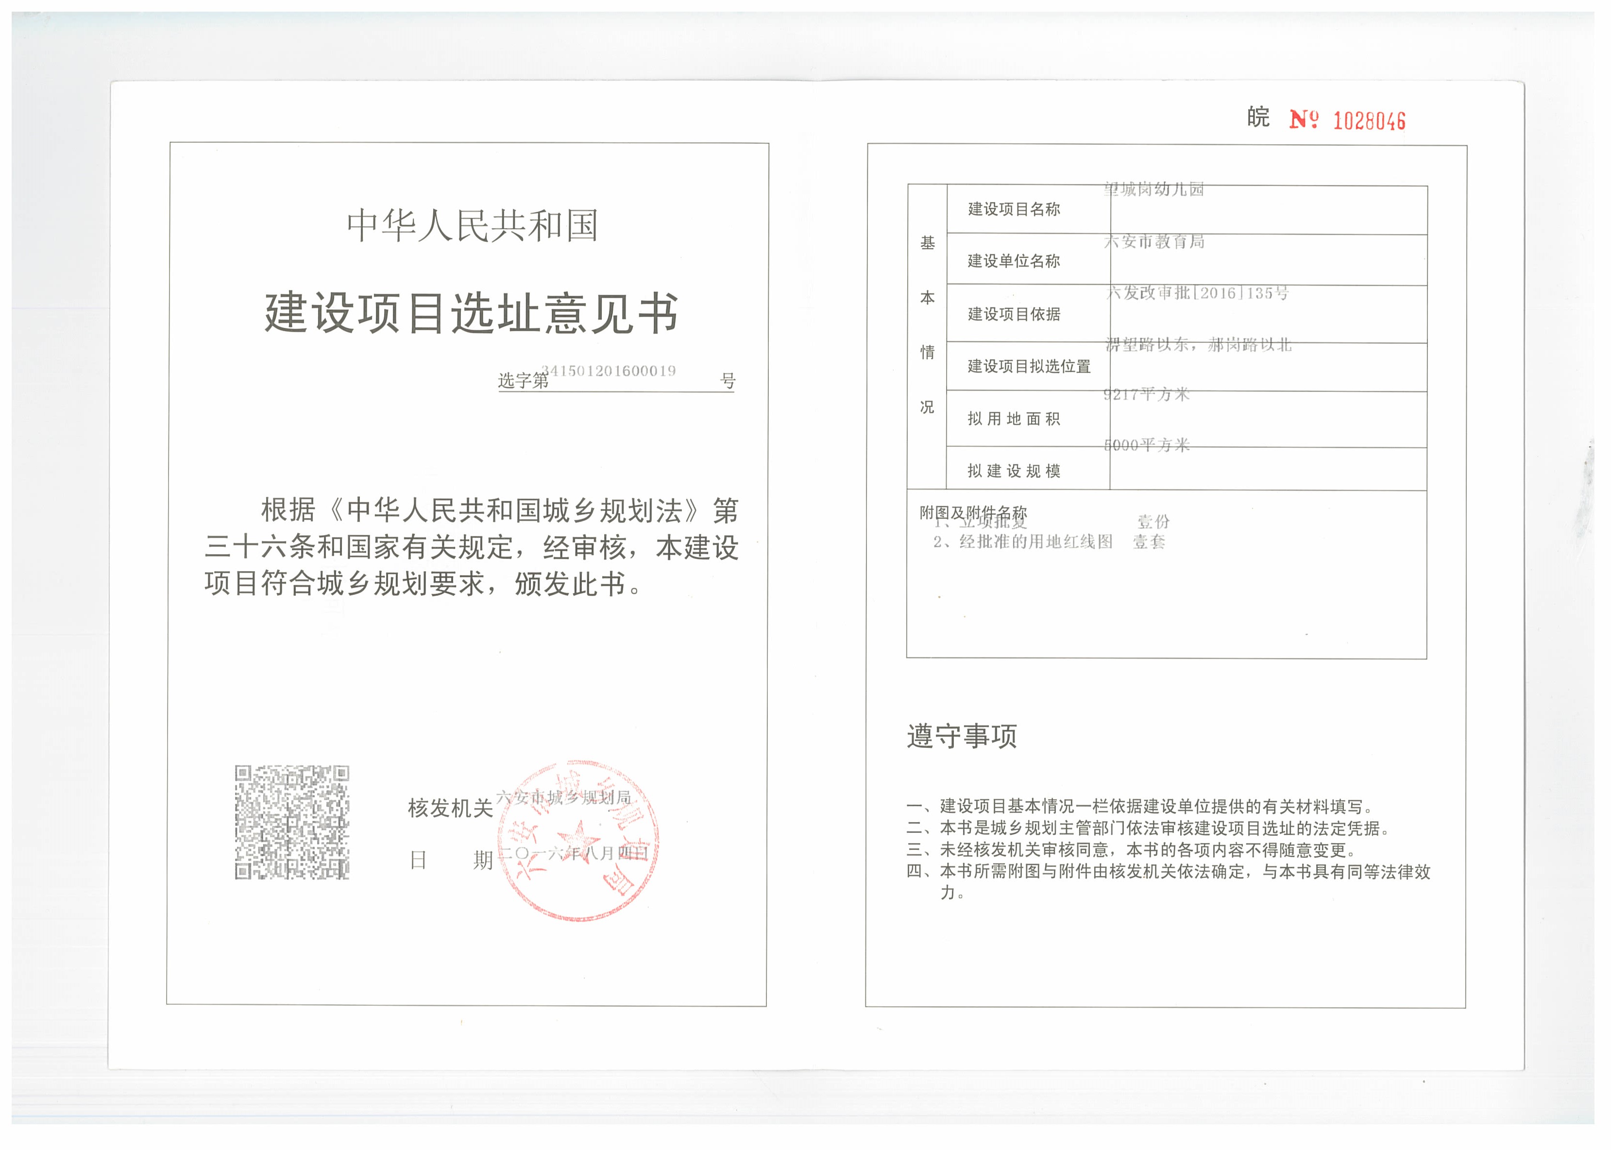This screenshot has width=1611, height=1150.
Task: Click the 附图及附件名称 label
Action: click(973, 512)
